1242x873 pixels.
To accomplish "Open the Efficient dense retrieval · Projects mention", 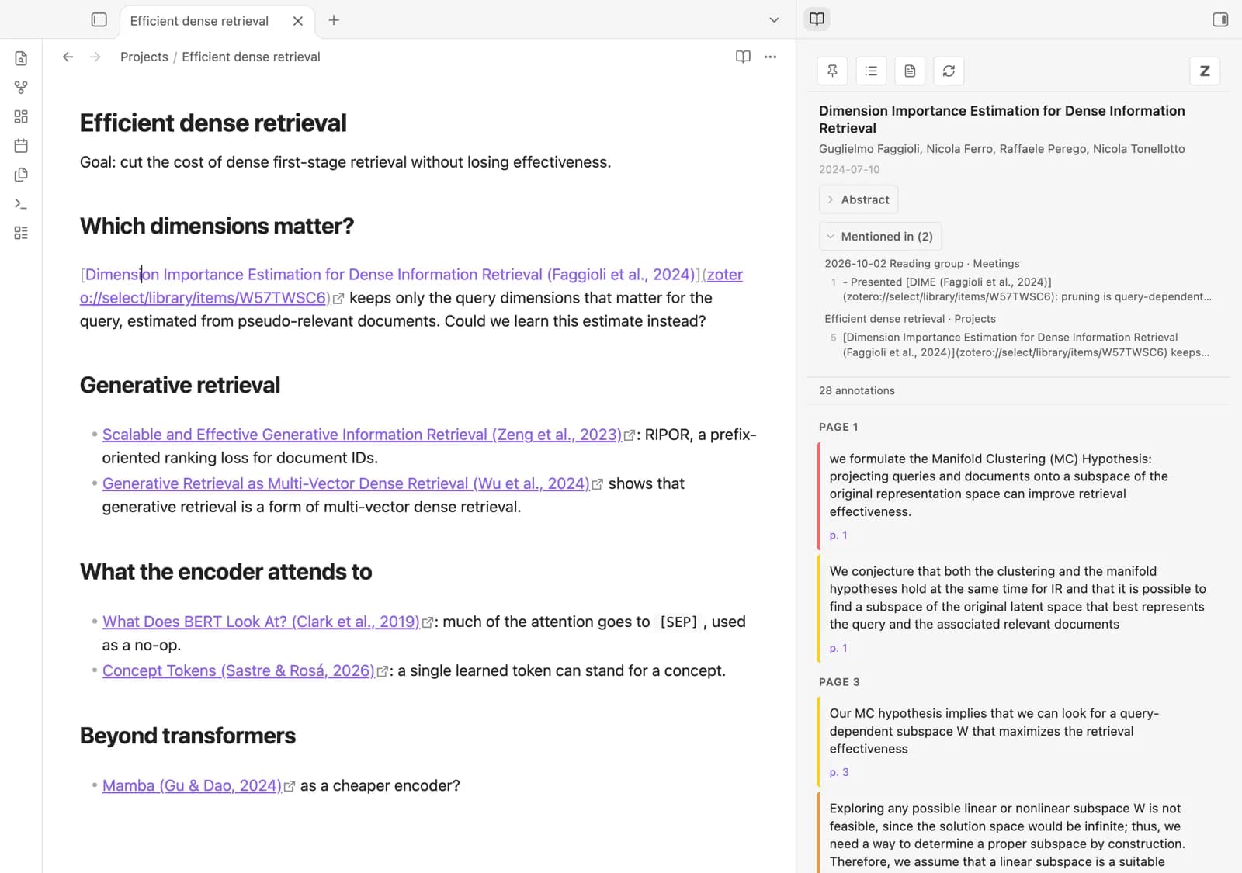I will click(910, 319).
